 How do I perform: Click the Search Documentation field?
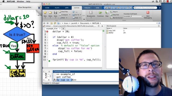coord(145,8)
